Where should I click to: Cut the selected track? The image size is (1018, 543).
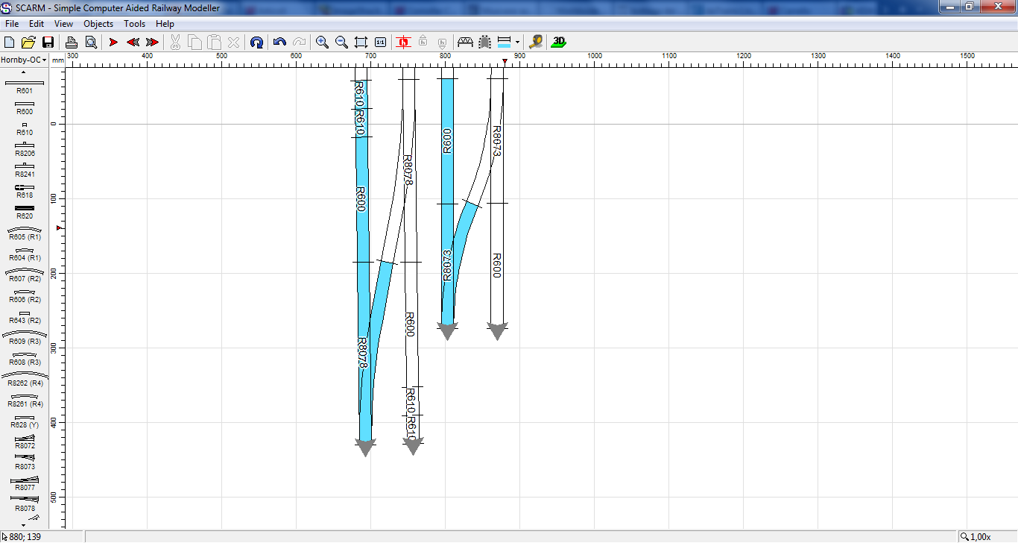click(175, 43)
